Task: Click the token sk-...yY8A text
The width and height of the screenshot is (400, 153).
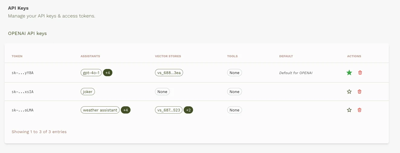Action: coord(23,73)
